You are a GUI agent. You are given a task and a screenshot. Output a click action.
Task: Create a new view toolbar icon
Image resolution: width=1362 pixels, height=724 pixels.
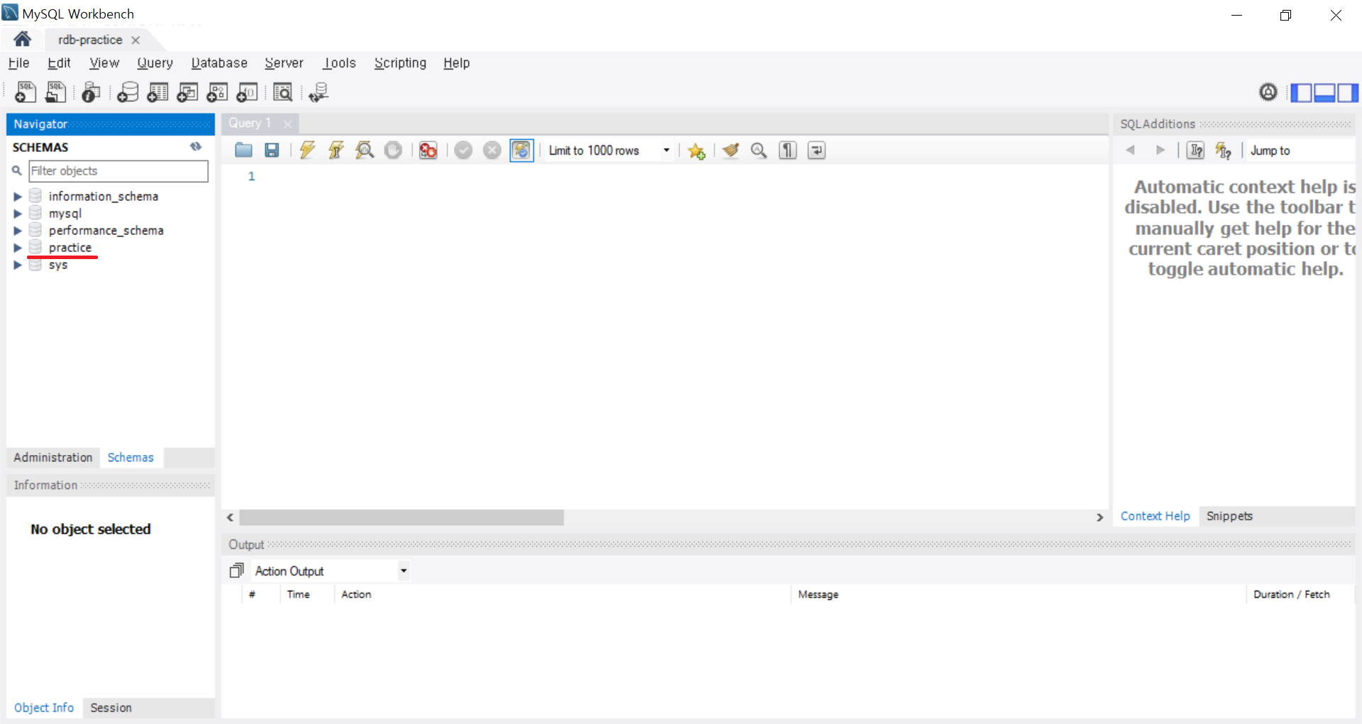pos(187,92)
